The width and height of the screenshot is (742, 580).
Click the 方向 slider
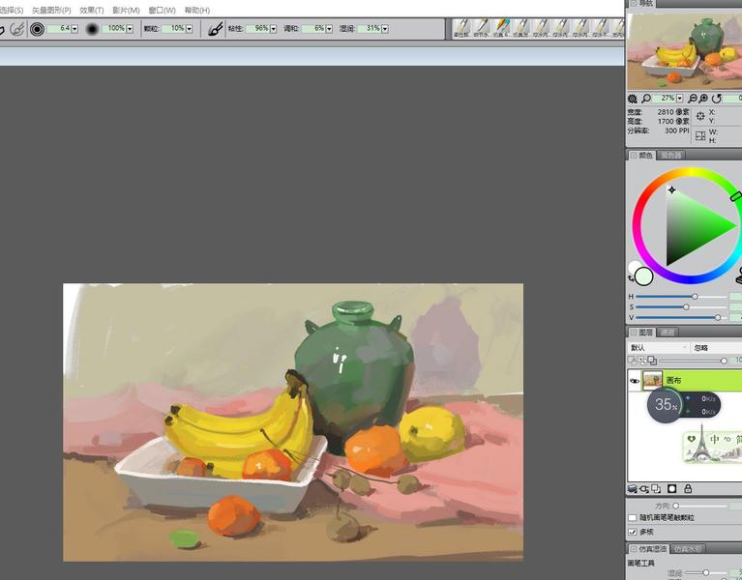click(x=700, y=506)
